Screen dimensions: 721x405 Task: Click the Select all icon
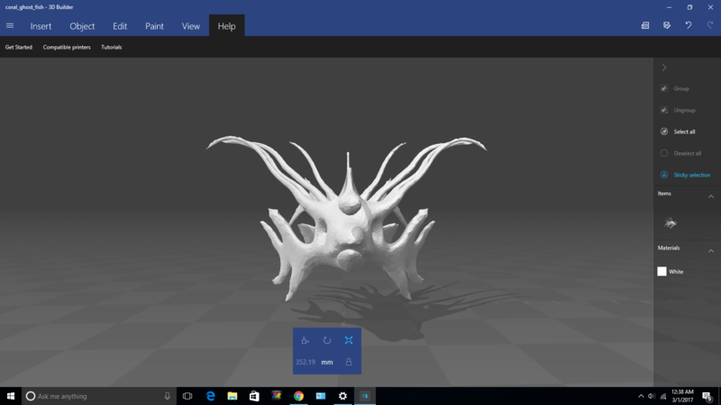[x=664, y=131]
